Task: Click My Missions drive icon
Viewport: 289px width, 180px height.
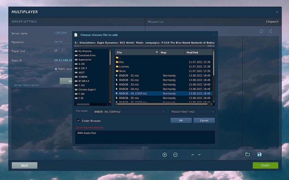Action: (x=76, y=51)
